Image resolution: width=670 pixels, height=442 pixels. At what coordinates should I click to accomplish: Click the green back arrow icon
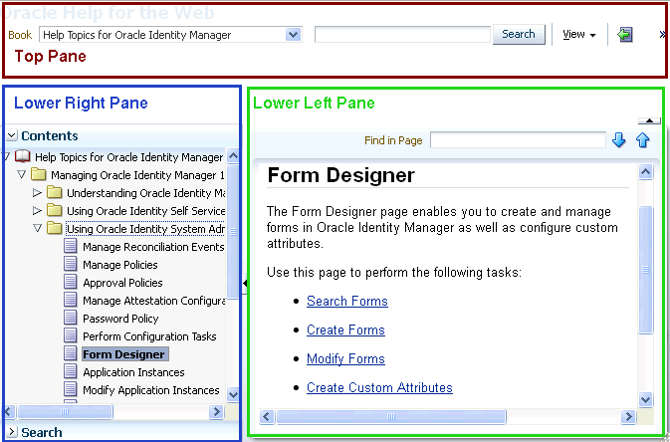point(625,35)
